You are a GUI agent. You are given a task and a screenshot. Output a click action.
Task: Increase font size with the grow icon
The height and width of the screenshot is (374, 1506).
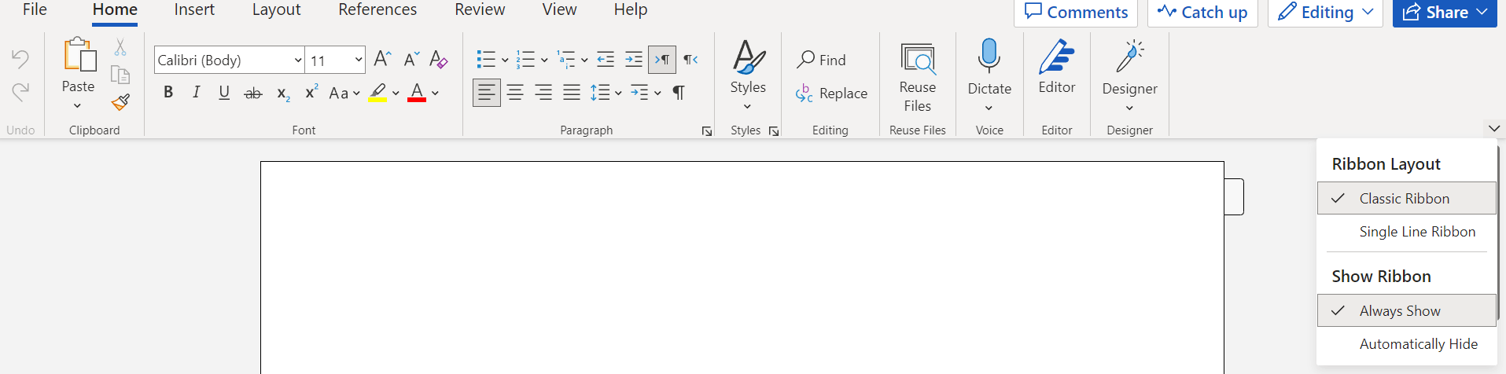pos(382,59)
